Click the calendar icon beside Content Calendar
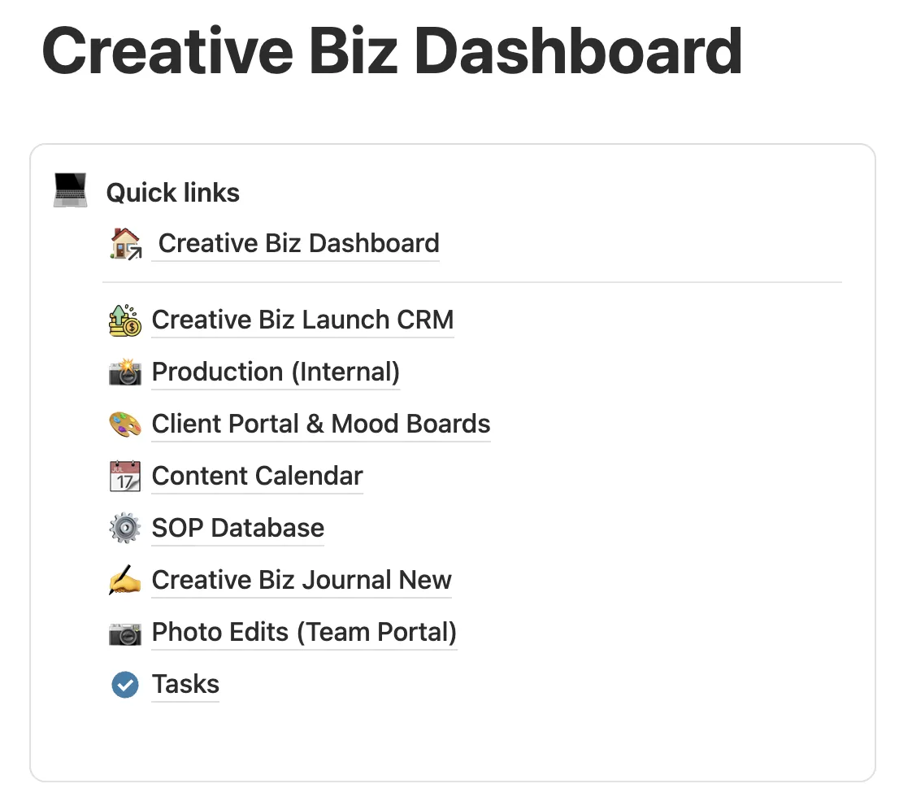This screenshot has height=810, width=899. point(125,476)
